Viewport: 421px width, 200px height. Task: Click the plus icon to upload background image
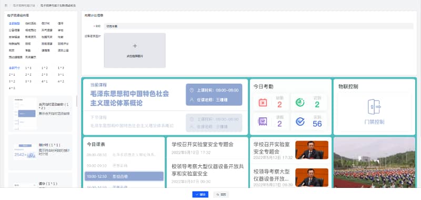135,46
